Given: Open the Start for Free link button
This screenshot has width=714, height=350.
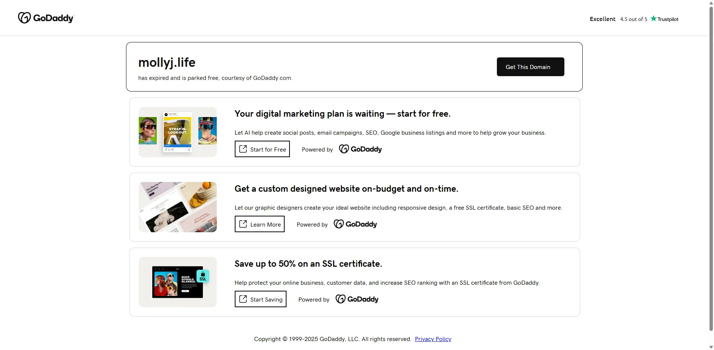Looking at the screenshot, I should (x=262, y=149).
